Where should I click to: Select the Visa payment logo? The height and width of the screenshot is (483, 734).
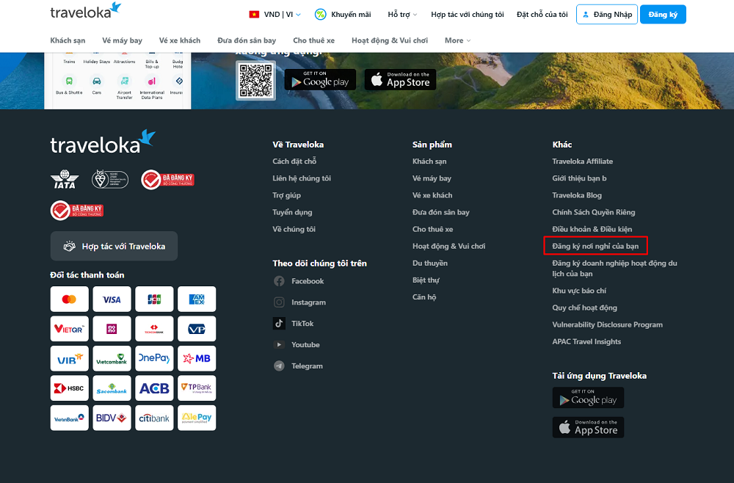click(x=112, y=299)
